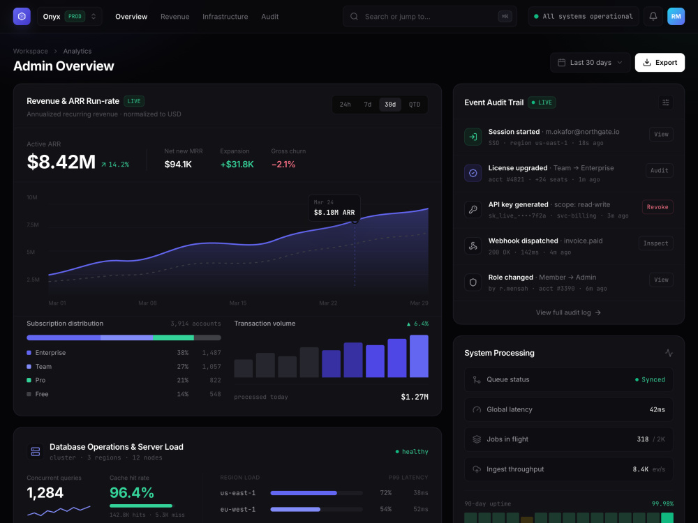This screenshot has width=698, height=523.
Task: Click the download icon in Export button
Action: point(647,62)
